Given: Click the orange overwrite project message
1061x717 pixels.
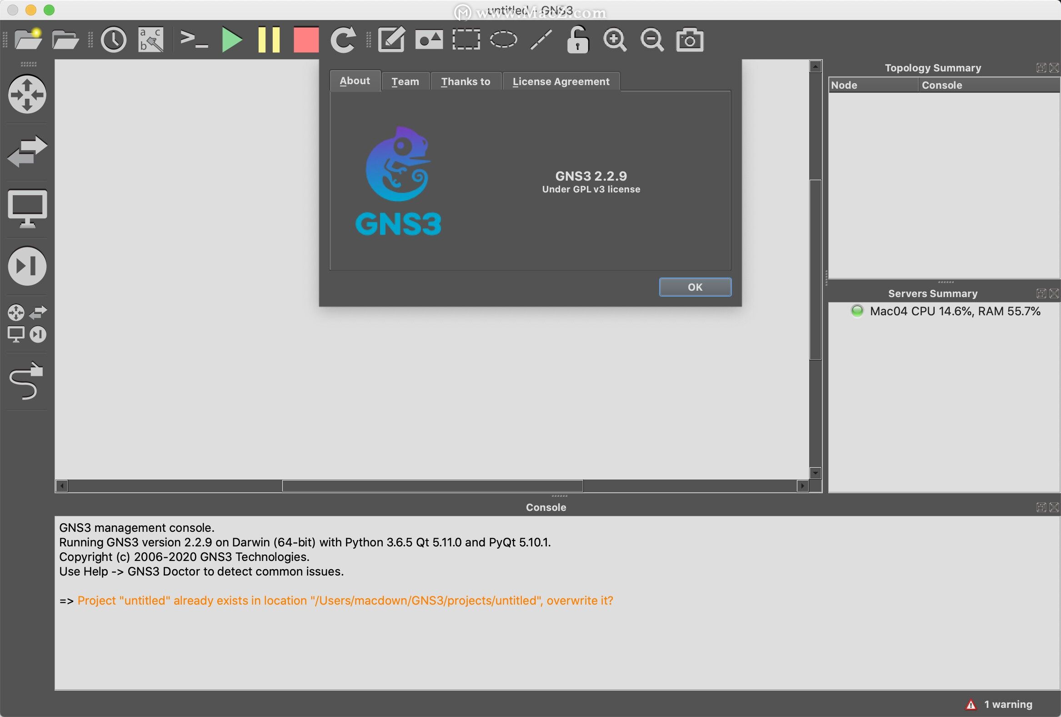Looking at the screenshot, I should [x=345, y=601].
